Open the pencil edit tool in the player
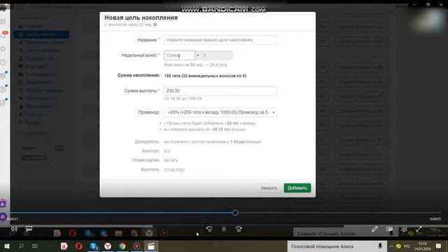 point(374,229)
